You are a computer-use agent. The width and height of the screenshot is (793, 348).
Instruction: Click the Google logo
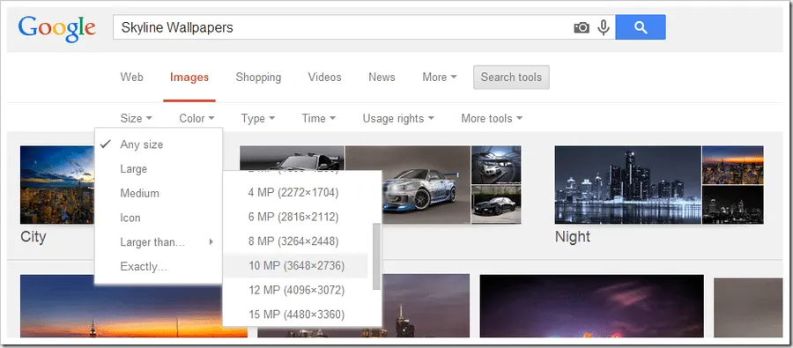tap(57, 29)
